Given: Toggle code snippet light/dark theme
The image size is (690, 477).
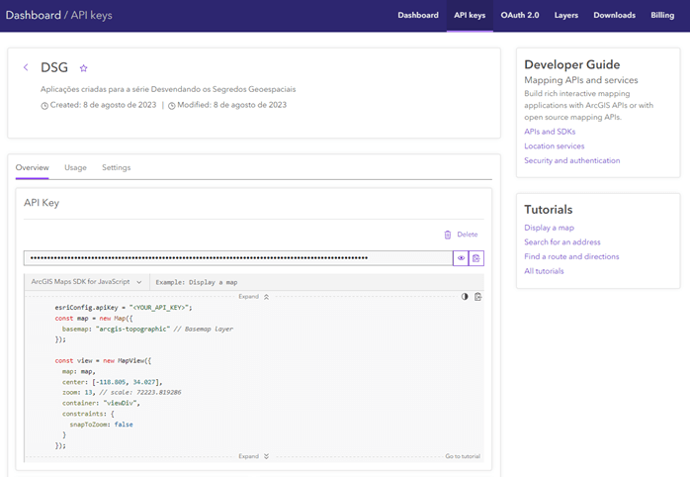Looking at the screenshot, I should (x=466, y=297).
